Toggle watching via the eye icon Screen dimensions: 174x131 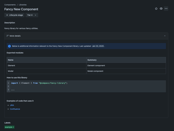(161, 9)
